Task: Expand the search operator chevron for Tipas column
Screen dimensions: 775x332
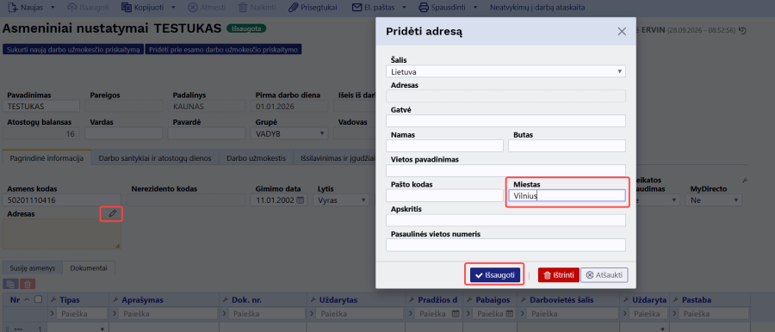Action: click(x=53, y=314)
